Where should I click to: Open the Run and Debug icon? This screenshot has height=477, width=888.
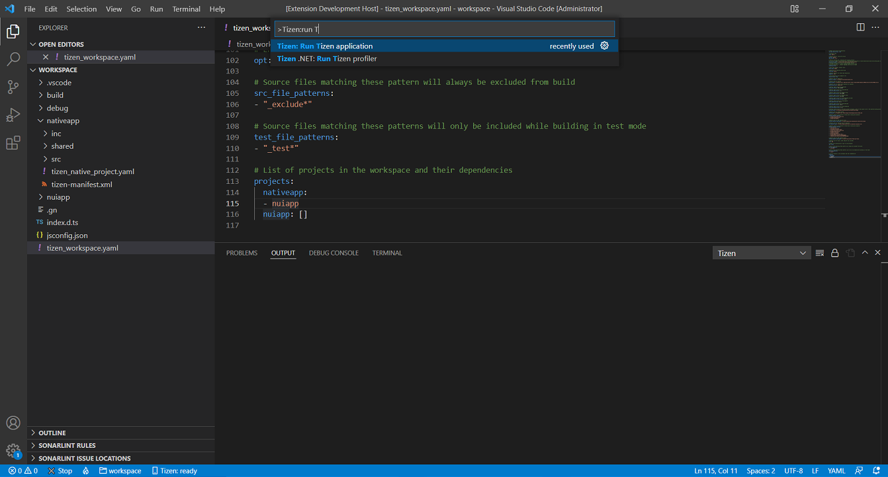(x=13, y=114)
